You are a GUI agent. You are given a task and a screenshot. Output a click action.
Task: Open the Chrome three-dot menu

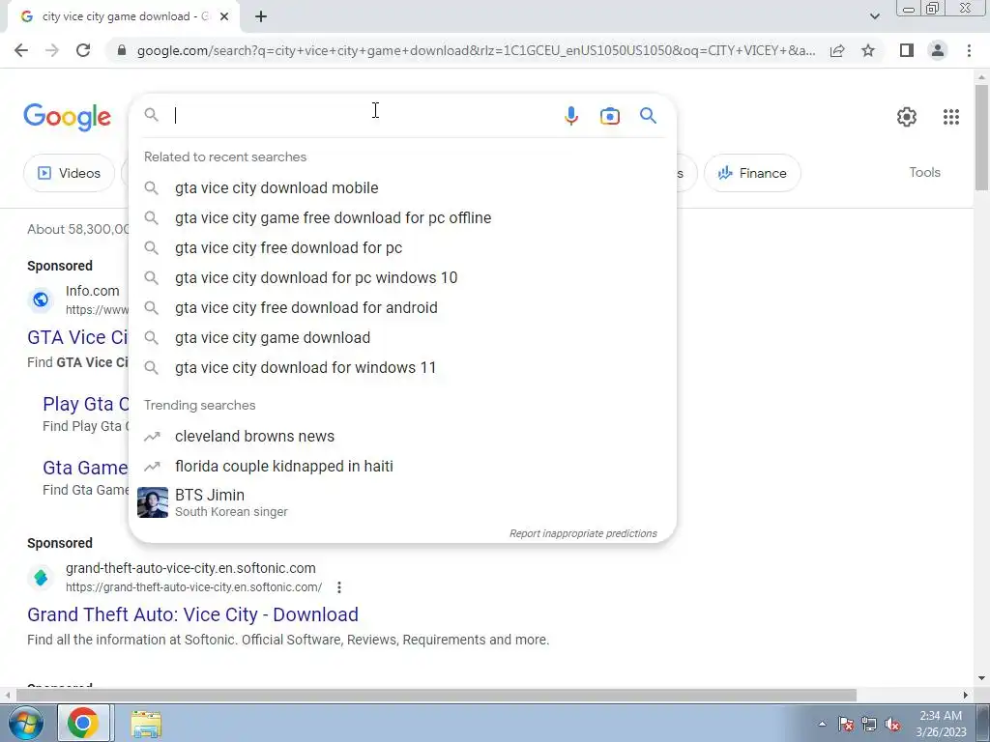tap(969, 50)
